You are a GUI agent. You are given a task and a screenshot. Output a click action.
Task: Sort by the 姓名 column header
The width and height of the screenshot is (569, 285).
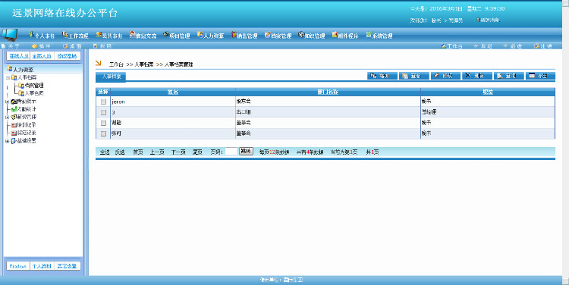pos(173,92)
